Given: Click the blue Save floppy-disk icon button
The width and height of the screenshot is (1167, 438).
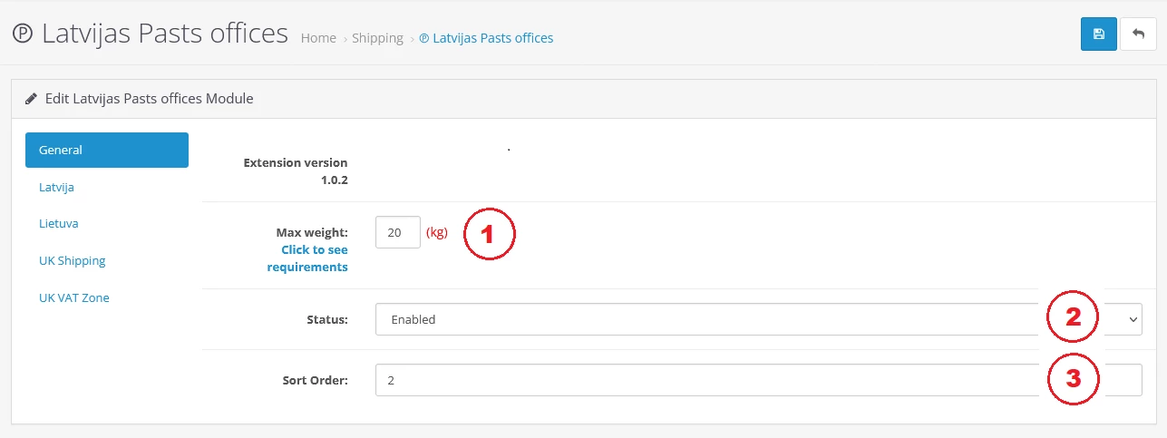Looking at the screenshot, I should [1098, 34].
